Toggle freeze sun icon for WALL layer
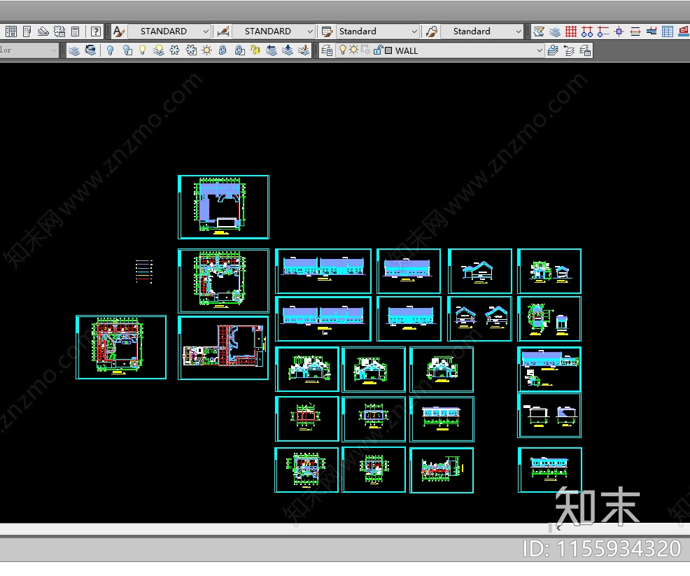This screenshot has height=576, width=690. [x=353, y=50]
